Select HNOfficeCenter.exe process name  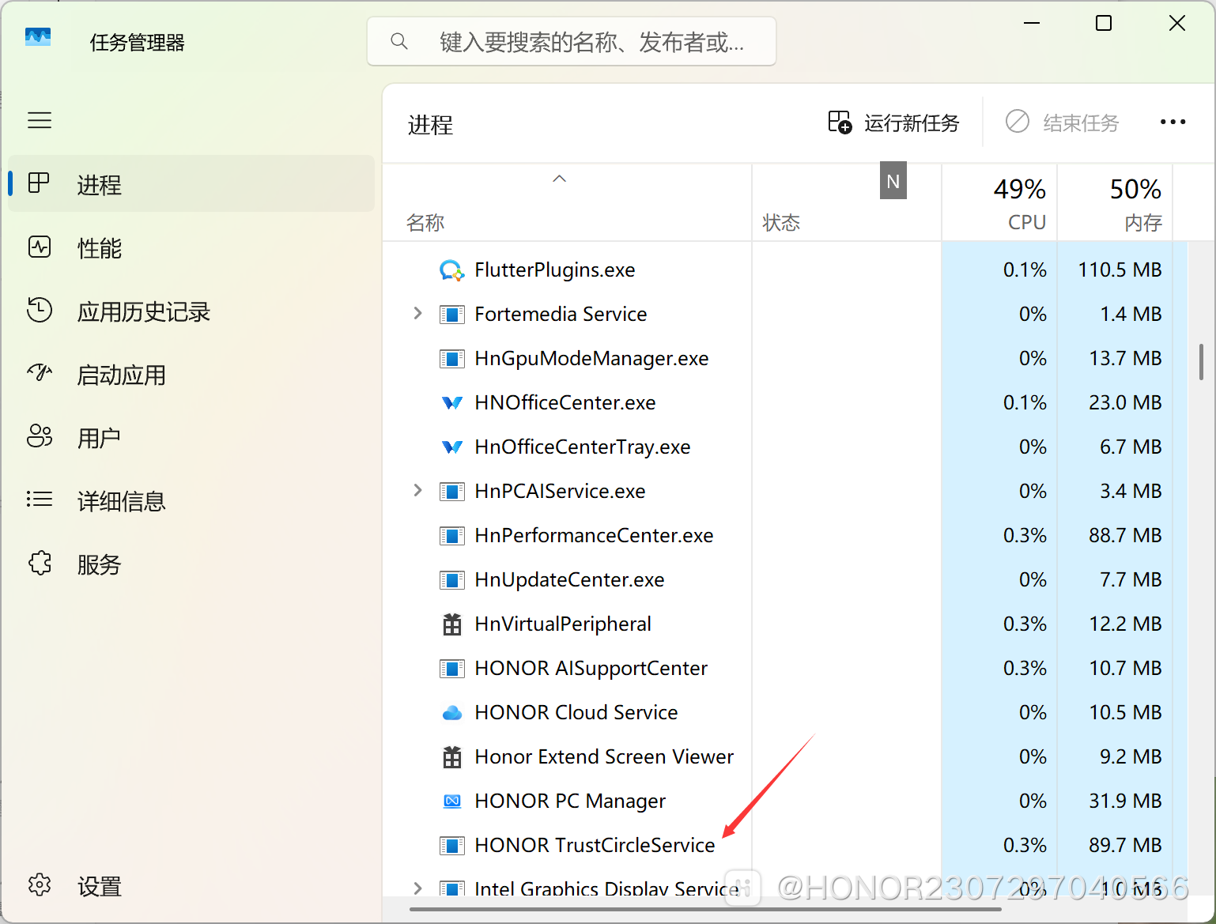(x=565, y=403)
